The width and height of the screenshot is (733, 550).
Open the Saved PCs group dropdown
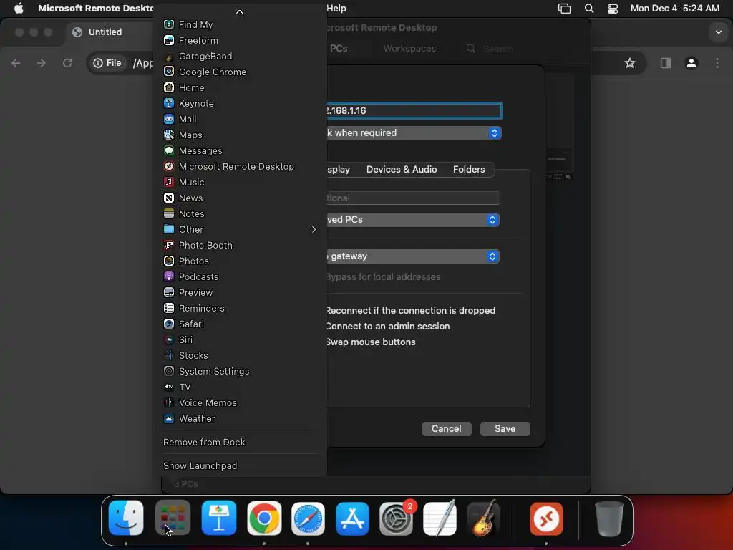coord(412,219)
